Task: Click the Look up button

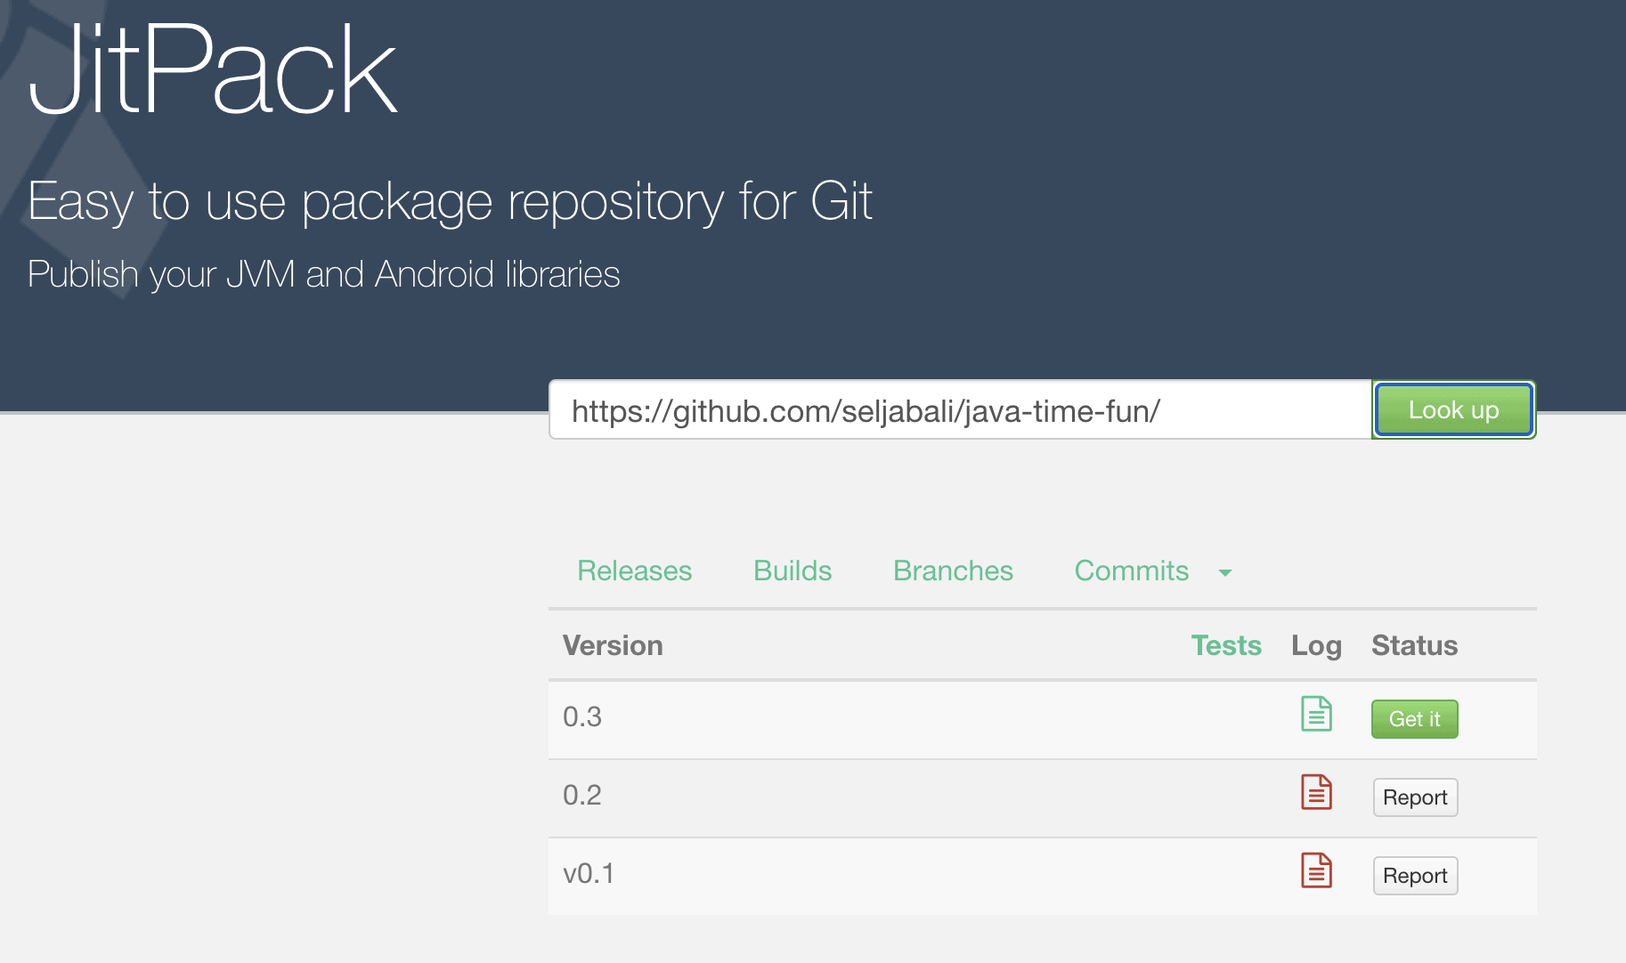Action: 1454,409
